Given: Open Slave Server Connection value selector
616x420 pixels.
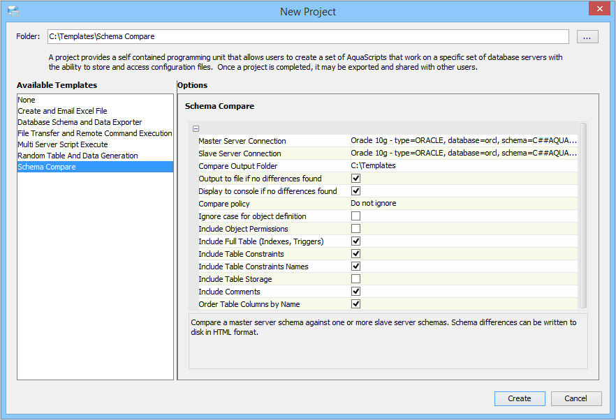Looking at the screenshot, I should [x=463, y=153].
